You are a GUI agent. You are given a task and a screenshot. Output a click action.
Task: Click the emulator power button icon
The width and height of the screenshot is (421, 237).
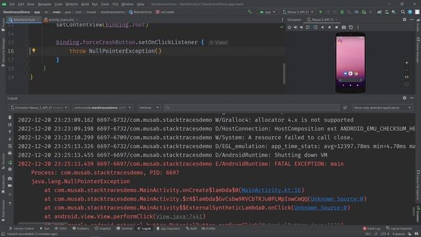click(x=289, y=28)
